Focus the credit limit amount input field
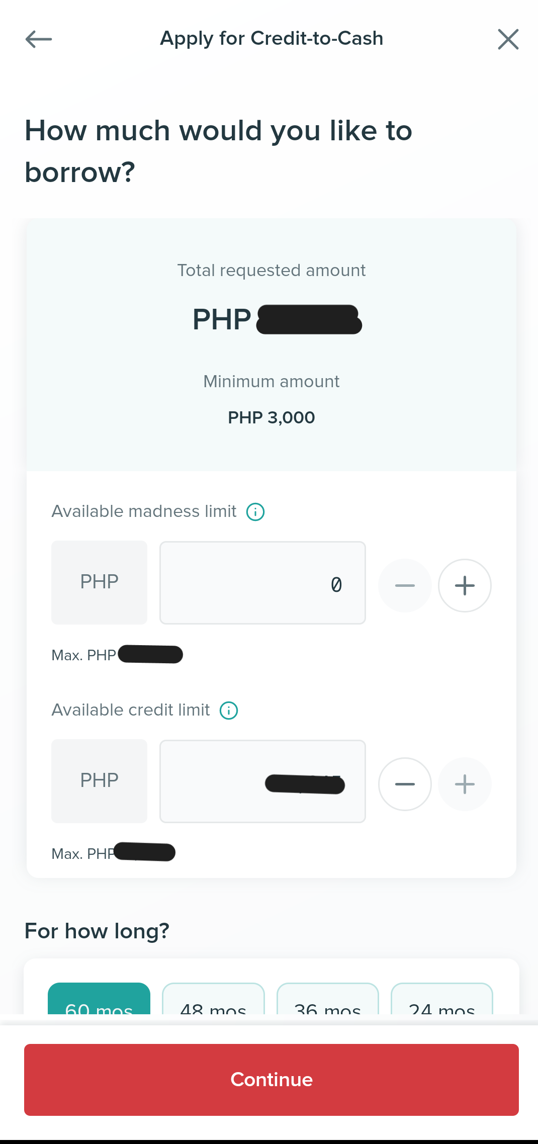This screenshot has width=538, height=1144. click(x=262, y=781)
